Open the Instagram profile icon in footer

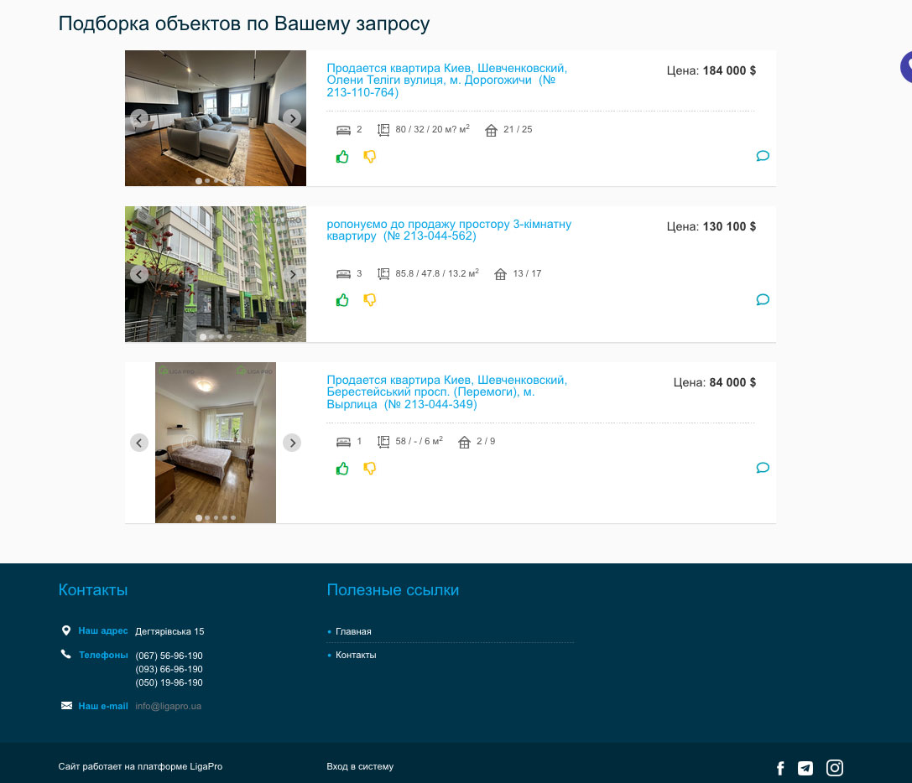(x=835, y=768)
